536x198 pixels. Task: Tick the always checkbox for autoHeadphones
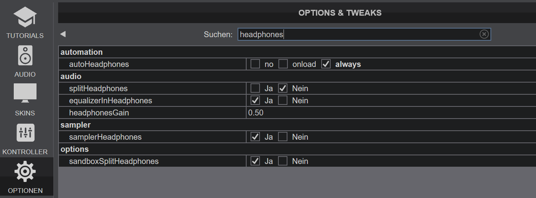tap(326, 64)
